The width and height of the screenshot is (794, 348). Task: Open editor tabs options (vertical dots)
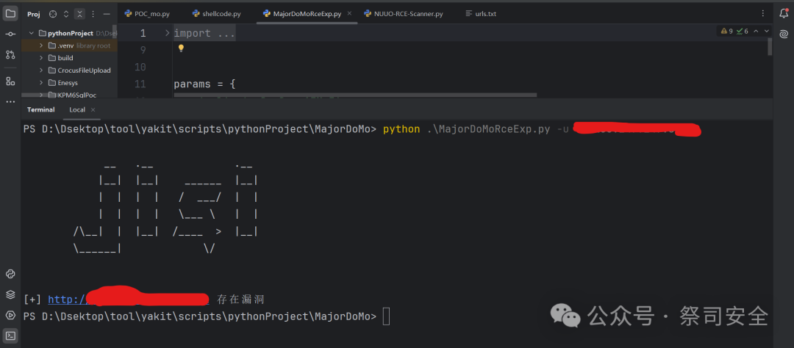(762, 14)
